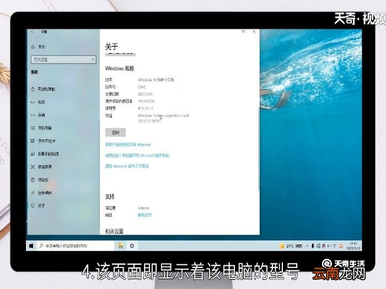Open the 平板电脑 tablet icon entry
This screenshot has width=386, height=289.
tap(33, 128)
